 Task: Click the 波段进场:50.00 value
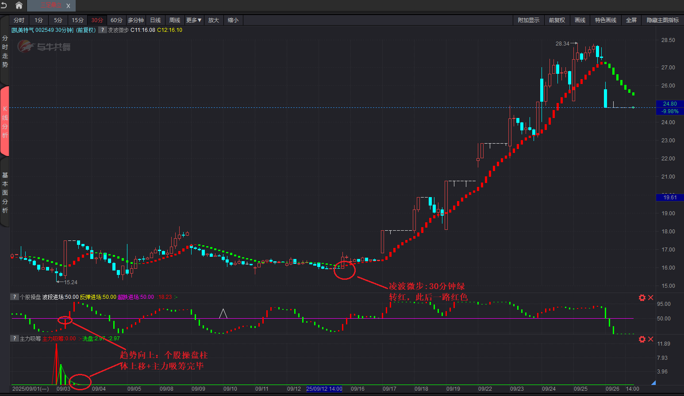point(60,297)
